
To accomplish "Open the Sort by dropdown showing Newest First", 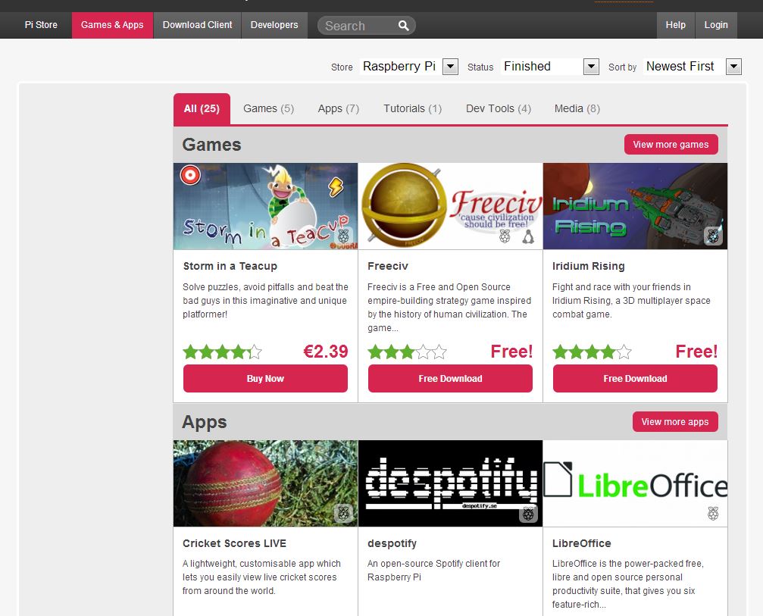I will [693, 66].
